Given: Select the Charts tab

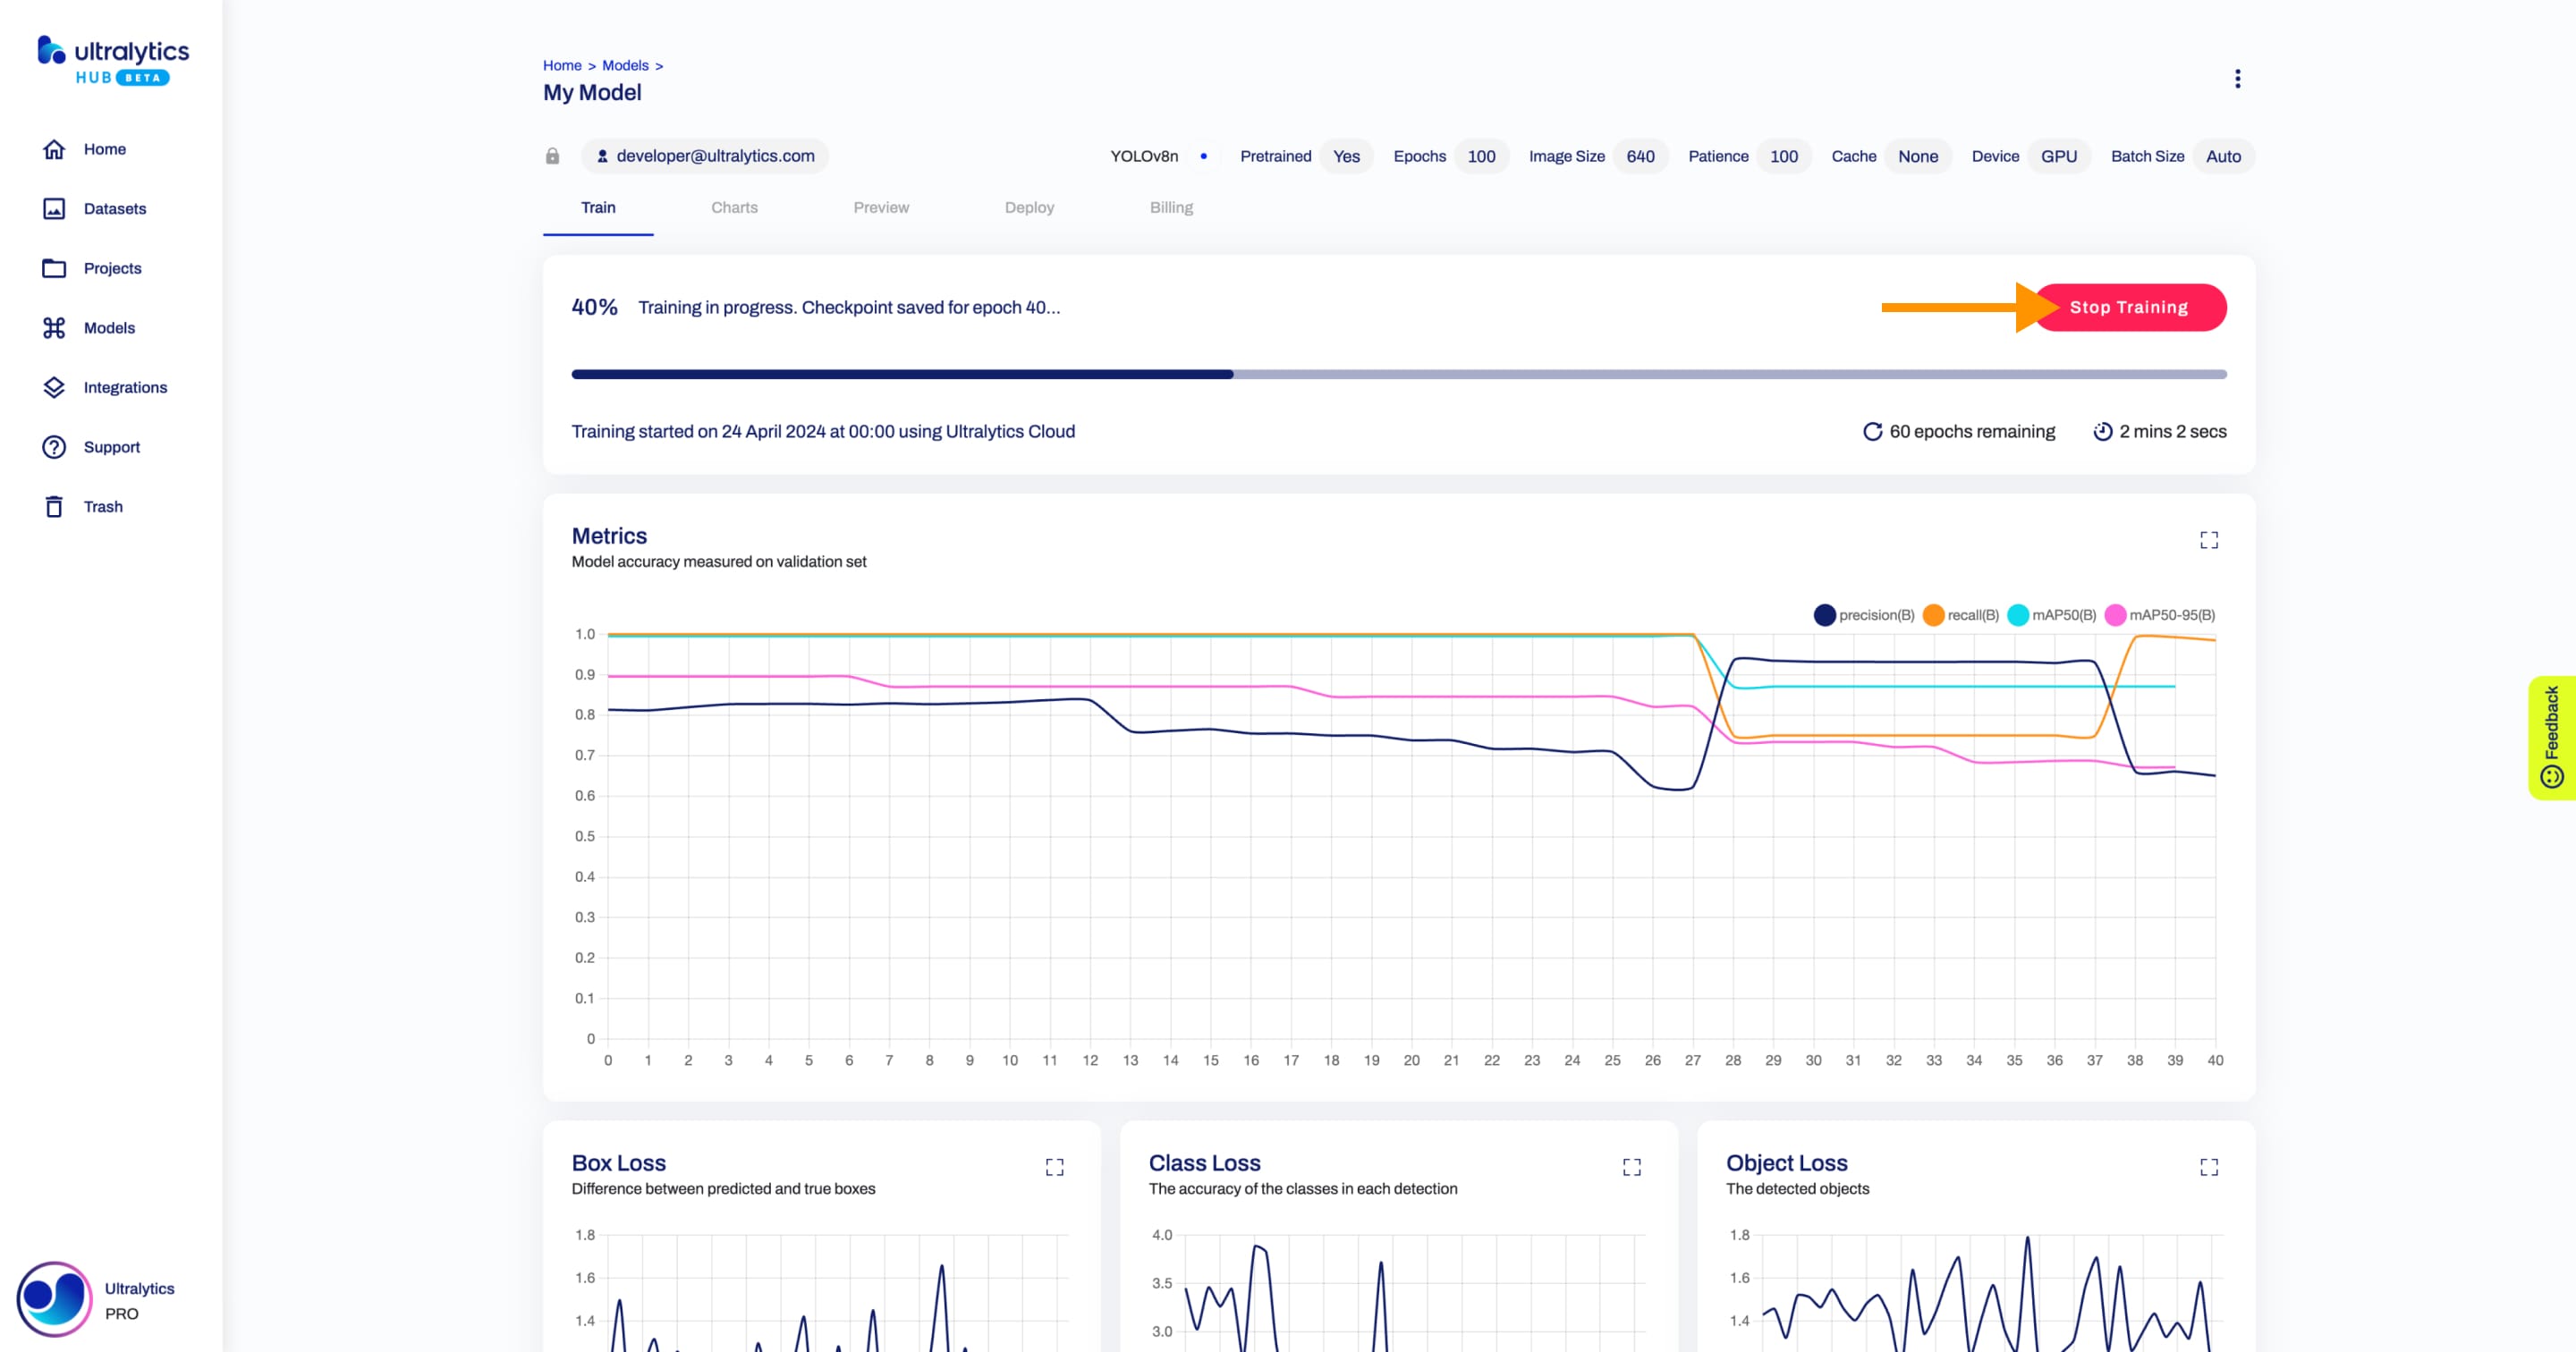Looking at the screenshot, I should [x=733, y=206].
